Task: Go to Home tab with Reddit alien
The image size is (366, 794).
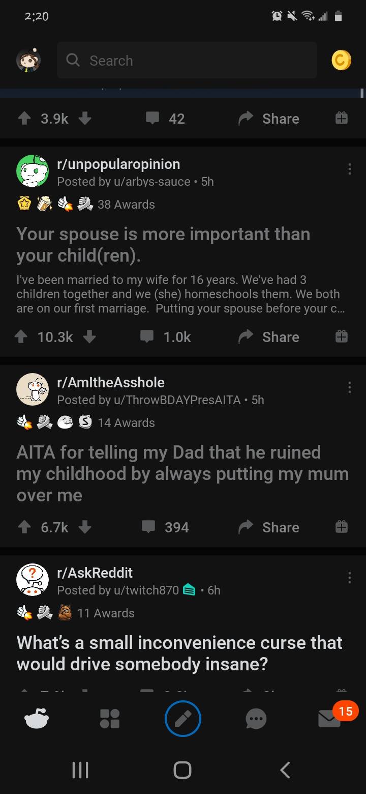Action: tap(37, 719)
